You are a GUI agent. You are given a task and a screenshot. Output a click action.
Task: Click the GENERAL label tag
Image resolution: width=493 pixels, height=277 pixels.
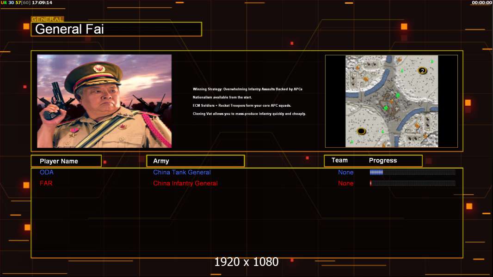[48, 19]
